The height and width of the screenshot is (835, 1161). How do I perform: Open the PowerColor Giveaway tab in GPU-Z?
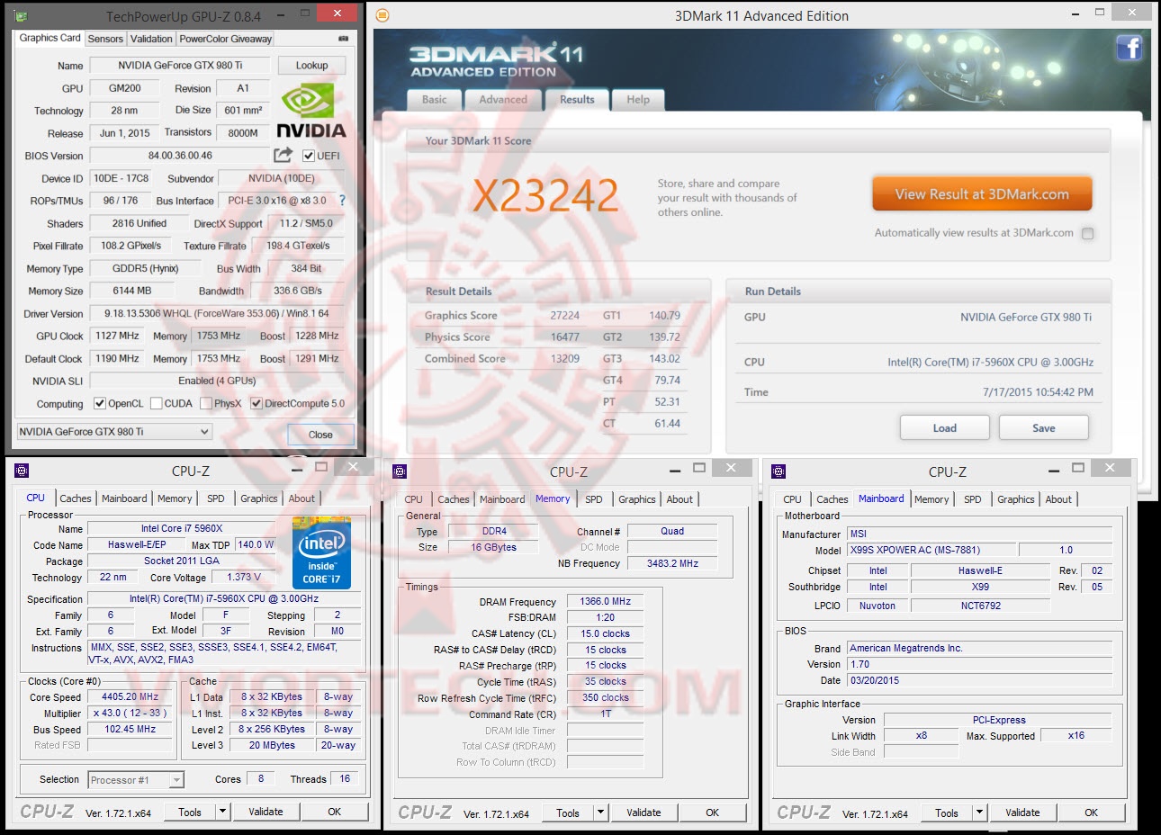[225, 39]
